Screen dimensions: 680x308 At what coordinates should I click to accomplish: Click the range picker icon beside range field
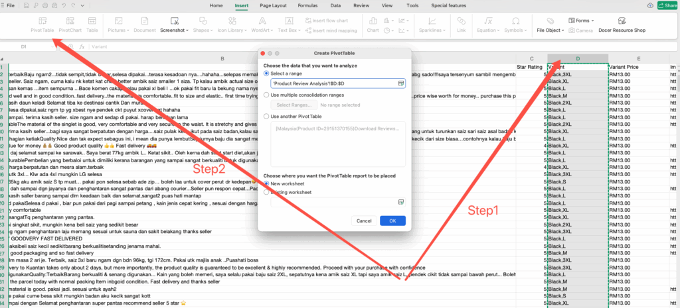click(x=401, y=83)
